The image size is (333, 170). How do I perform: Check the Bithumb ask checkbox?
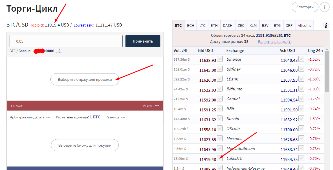pyautogui.click(x=301, y=89)
